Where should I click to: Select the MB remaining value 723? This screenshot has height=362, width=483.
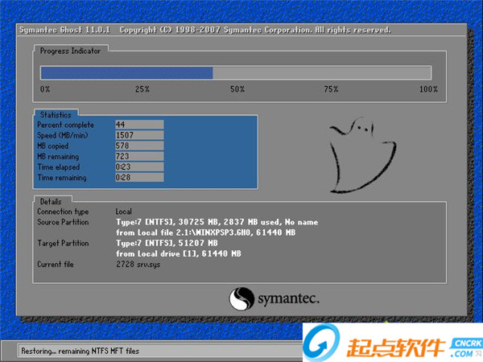point(139,156)
